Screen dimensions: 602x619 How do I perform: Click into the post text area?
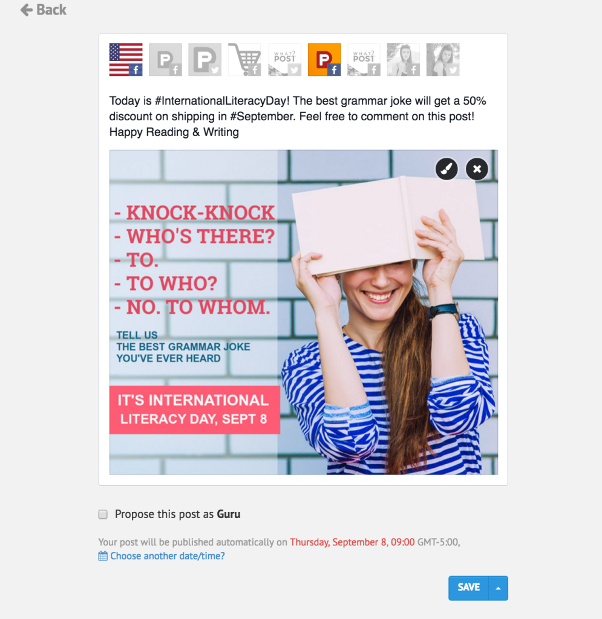(x=303, y=117)
